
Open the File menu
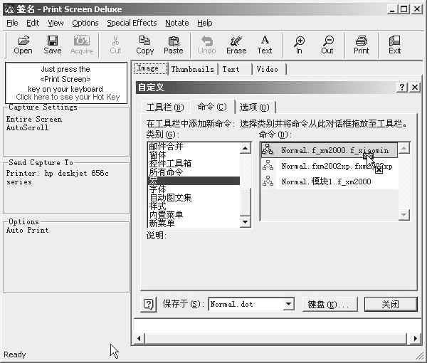tap(12, 23)
